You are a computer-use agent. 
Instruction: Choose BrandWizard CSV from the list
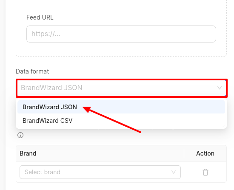click(48, 120)
